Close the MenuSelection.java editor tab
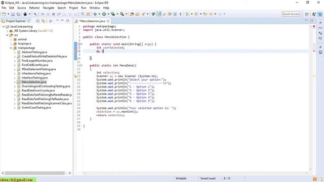The width and height of the screenshot is (324, 182). coord(108,21)
